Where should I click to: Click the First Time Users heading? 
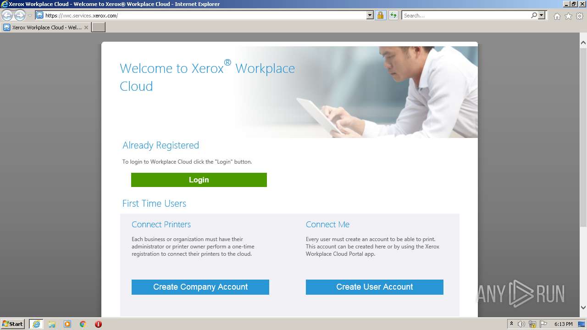pos(154,203)
